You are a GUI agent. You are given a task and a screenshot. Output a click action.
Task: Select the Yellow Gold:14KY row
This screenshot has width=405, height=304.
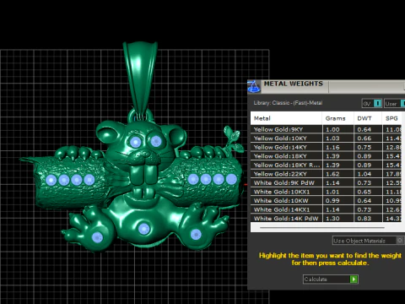tap(327, 147)
